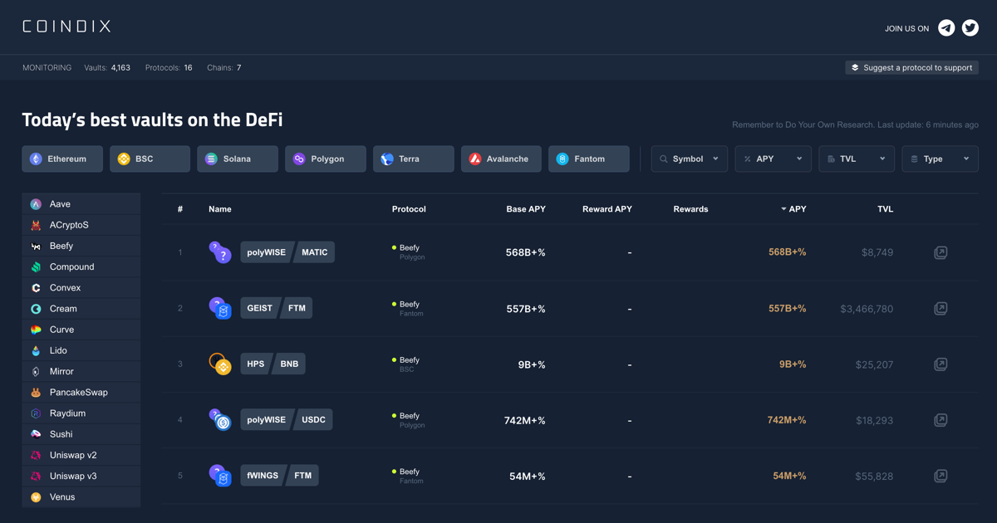Image resolution: width=997 pixels, height=523 pixels.
Task: Click the fWINGS FTM token pair icon
Action: (x=220, y=475)
